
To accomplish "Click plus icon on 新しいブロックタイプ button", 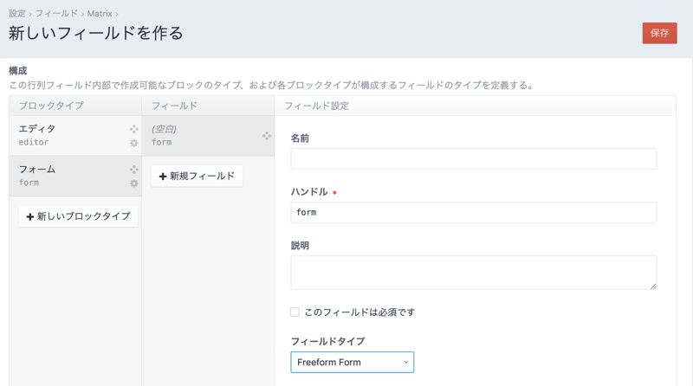I will (x=30, y=217).
